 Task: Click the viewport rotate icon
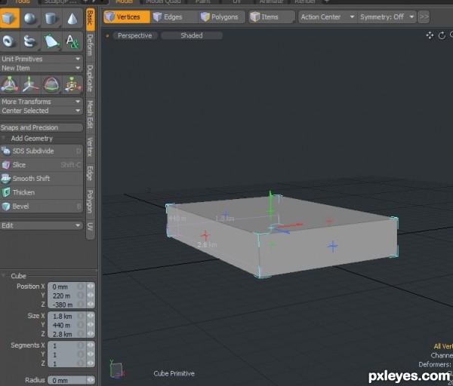tap(442, 35)
